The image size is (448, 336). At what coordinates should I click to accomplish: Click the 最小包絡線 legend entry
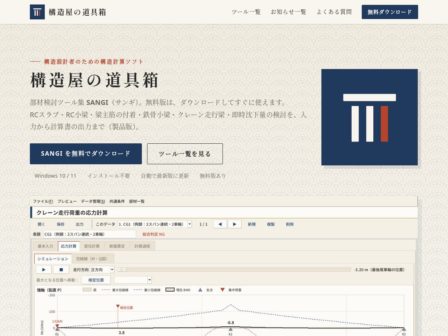147,290
